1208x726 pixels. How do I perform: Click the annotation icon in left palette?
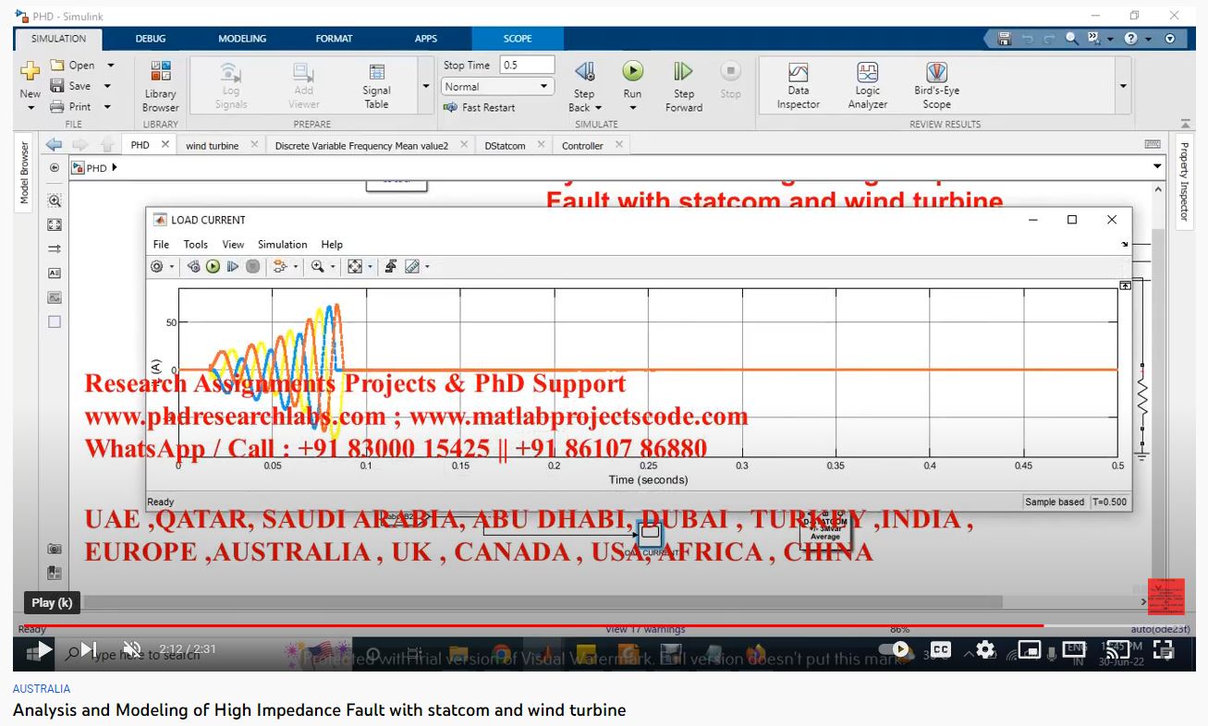click(55, 273)
